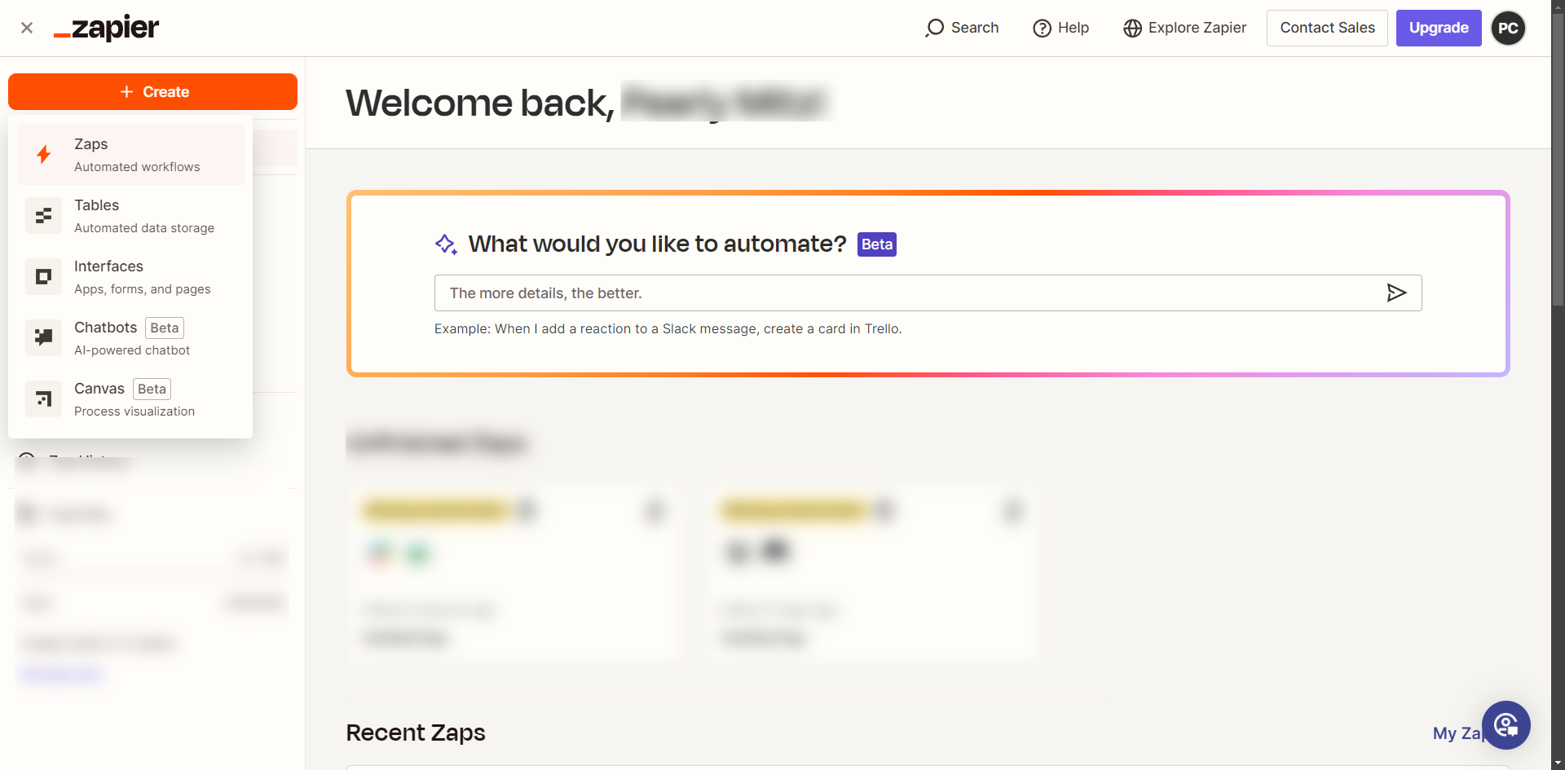Click the Canvas icon in Create menu
The width and height of the screenshot is (1565, 770).
coord(44,399)
